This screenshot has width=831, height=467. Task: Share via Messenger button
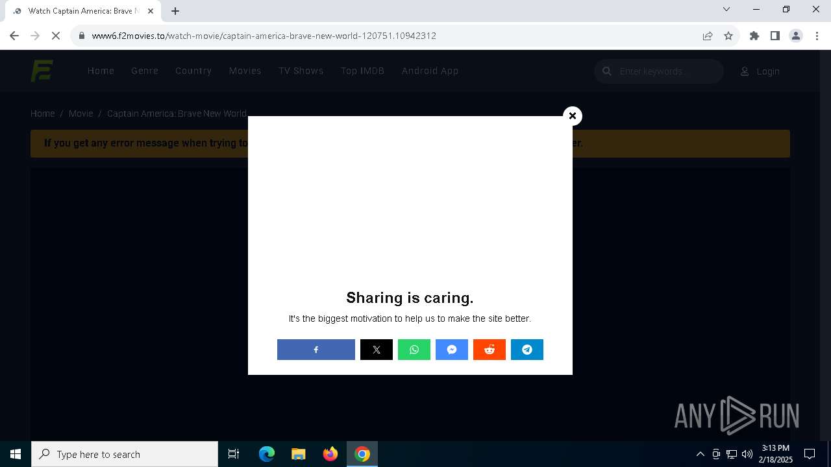pos(452,350)
